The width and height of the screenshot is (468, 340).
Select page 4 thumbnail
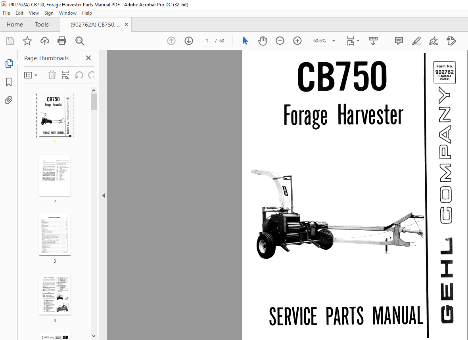tap(55, 294)
